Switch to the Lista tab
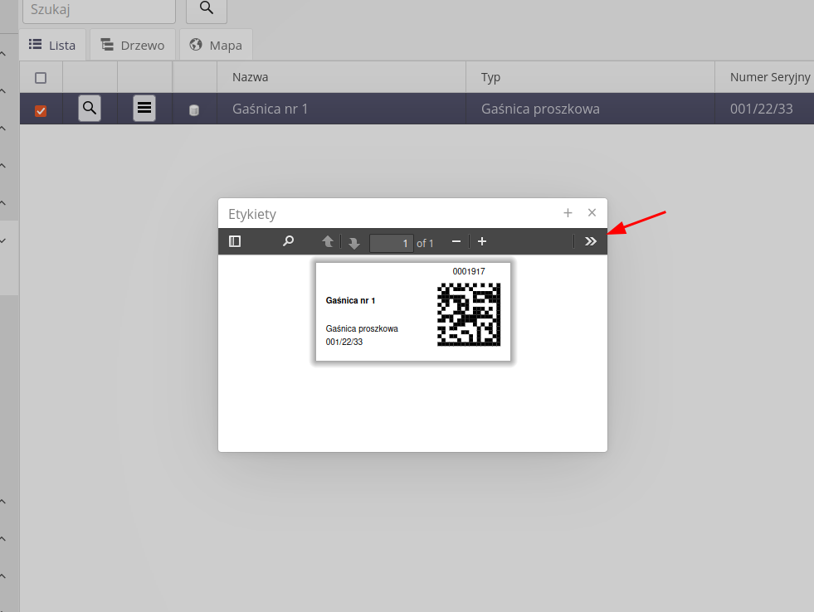814x612 pixels. [x=52, y=45]
